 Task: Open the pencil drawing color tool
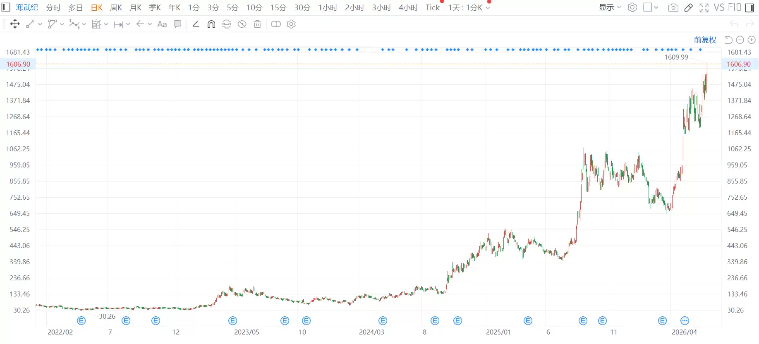688,7
